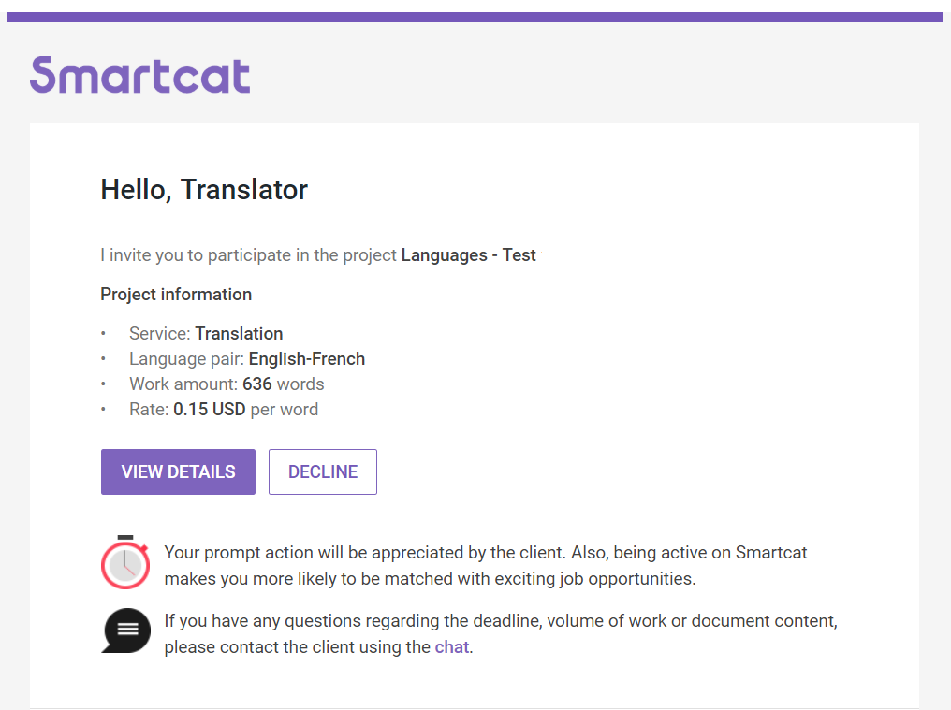Click the Language pair English-French line
The image size is (951, 710).
pos(247,359)
